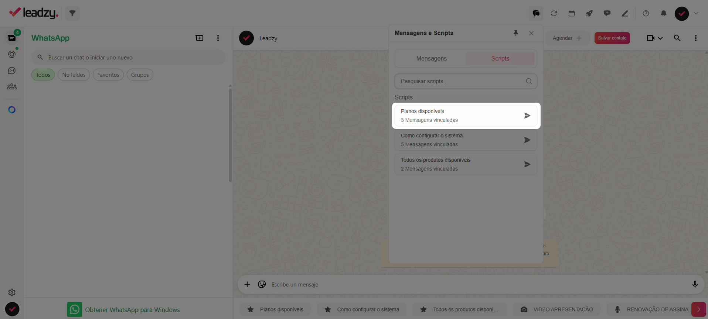
Task: Open the video call dropdown
Action: (x=655, y=38)
